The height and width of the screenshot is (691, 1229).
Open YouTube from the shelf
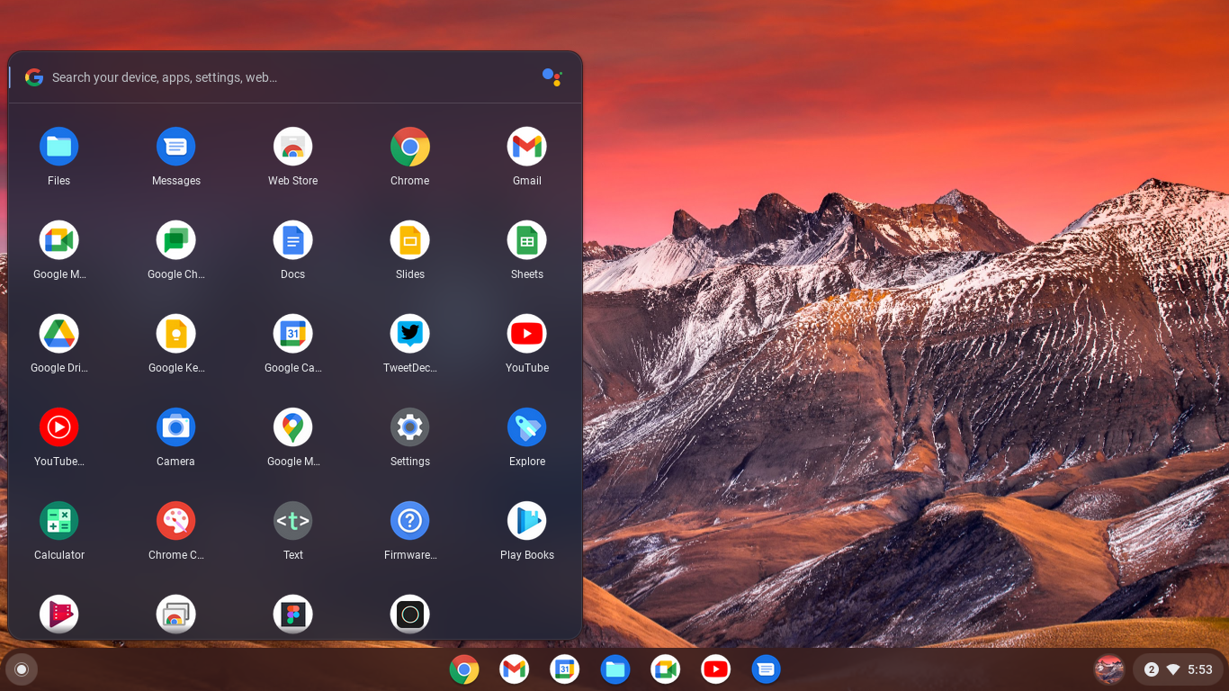tap(715, 669)
